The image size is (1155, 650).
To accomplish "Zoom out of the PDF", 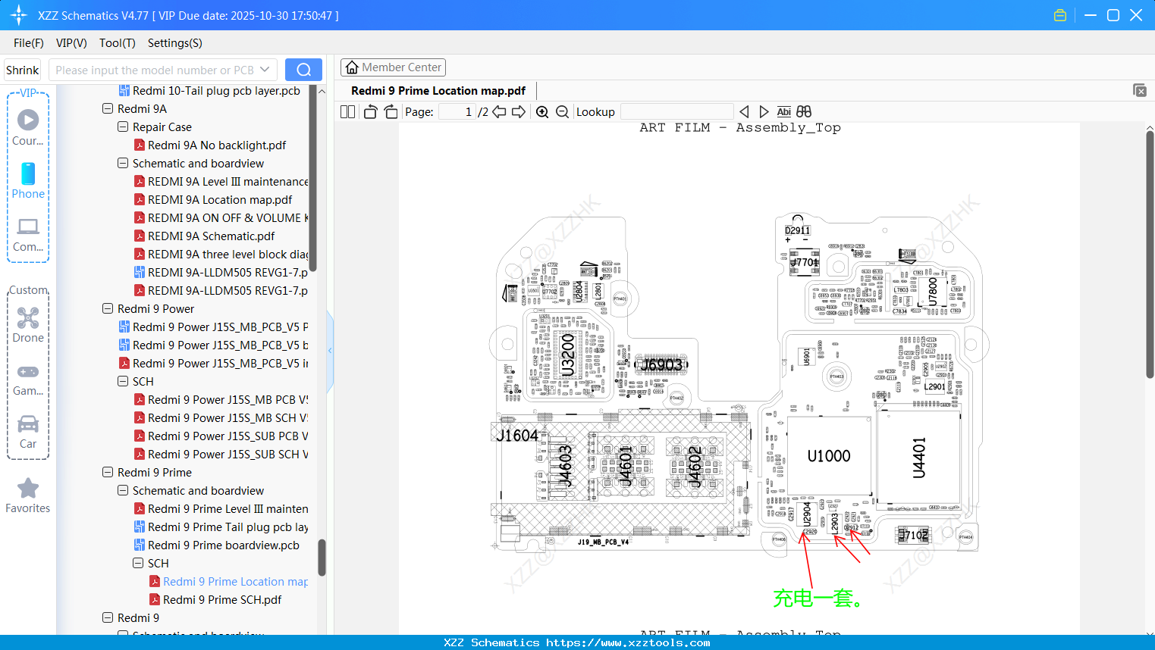I will pyautogui.click(x=562, y=111).
